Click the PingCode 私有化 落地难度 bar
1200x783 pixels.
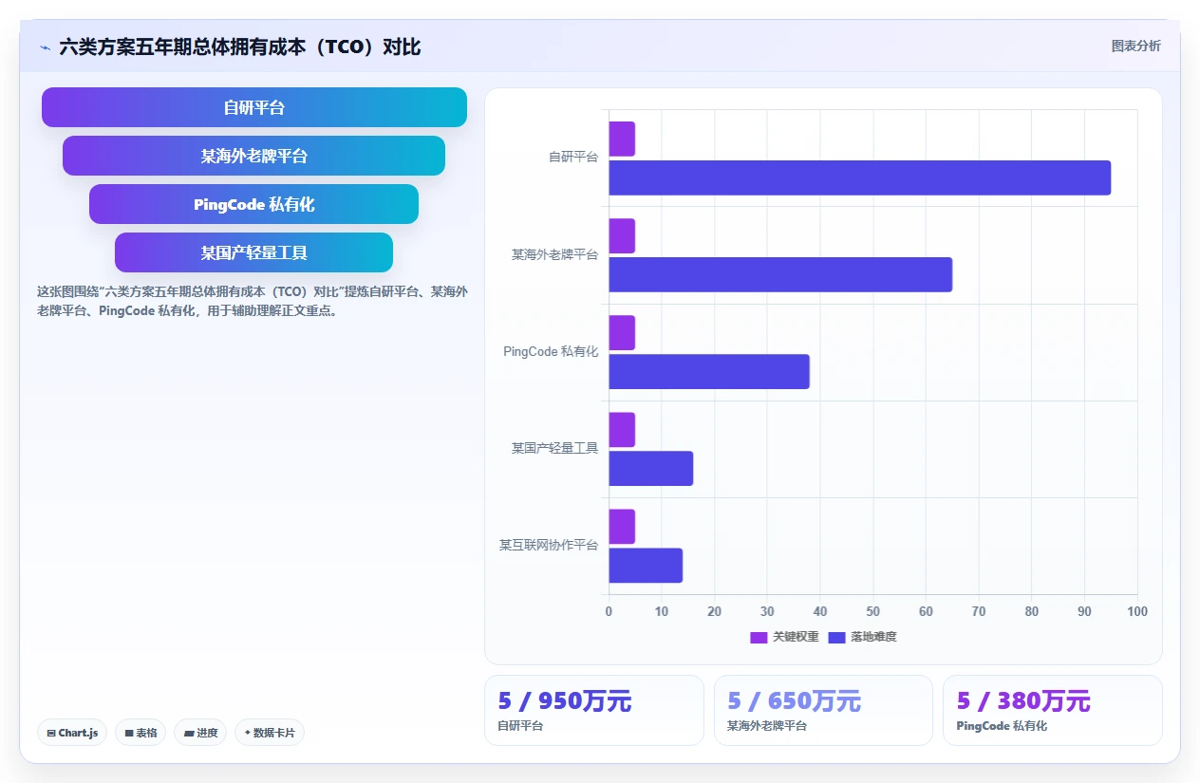pos(709,371)
